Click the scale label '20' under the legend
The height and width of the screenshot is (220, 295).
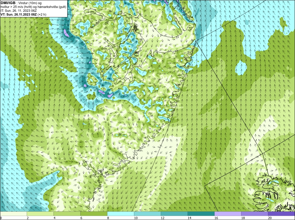pyautogui.click(x=270, y=218)
